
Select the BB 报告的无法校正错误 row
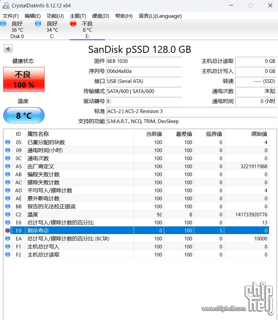(x=136, y=207)
